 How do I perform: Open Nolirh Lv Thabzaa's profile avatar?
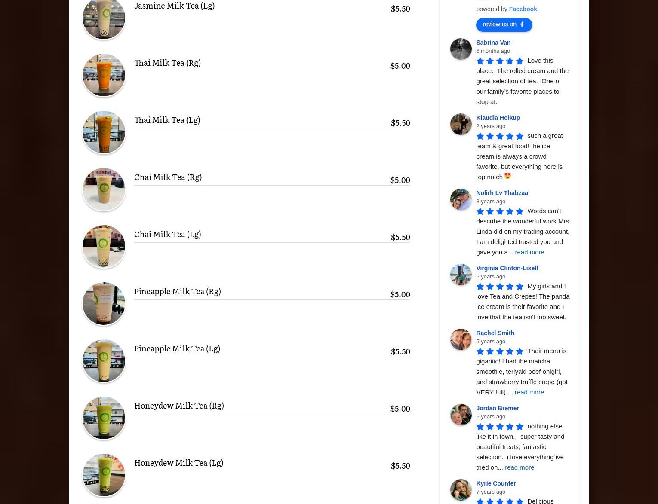(461, 199)
